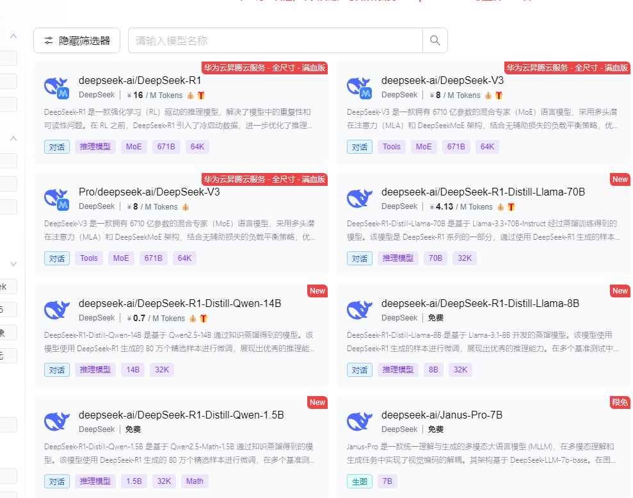Expand the sidebar section with the down chevron
Screen dimensions: 633x498
13,264
